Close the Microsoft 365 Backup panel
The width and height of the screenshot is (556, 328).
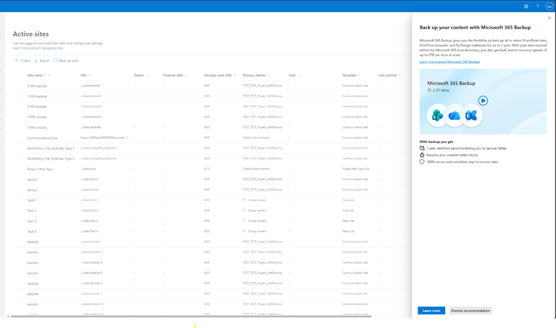point(549,18)
